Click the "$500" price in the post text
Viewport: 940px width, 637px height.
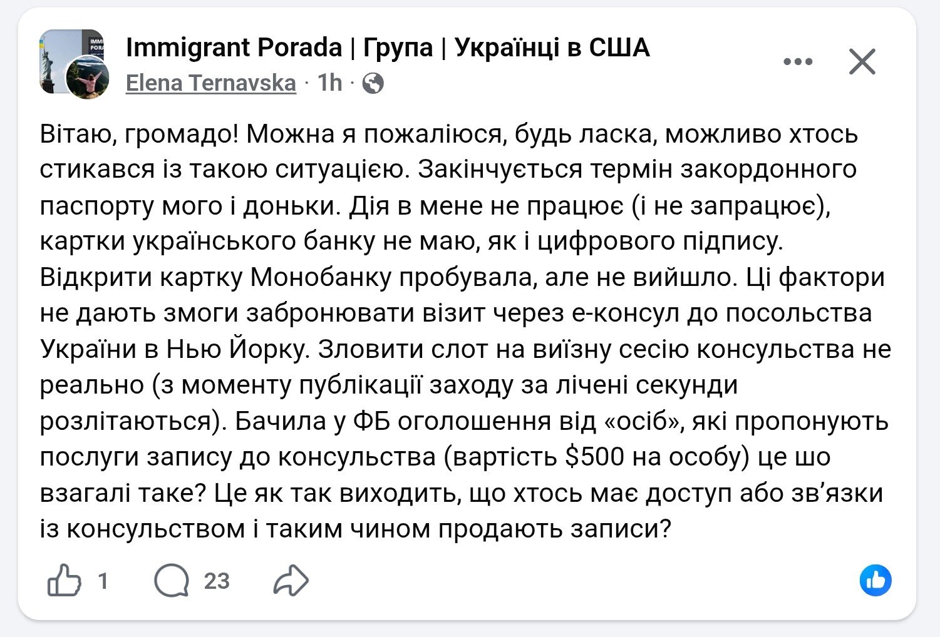pos(594,457)
